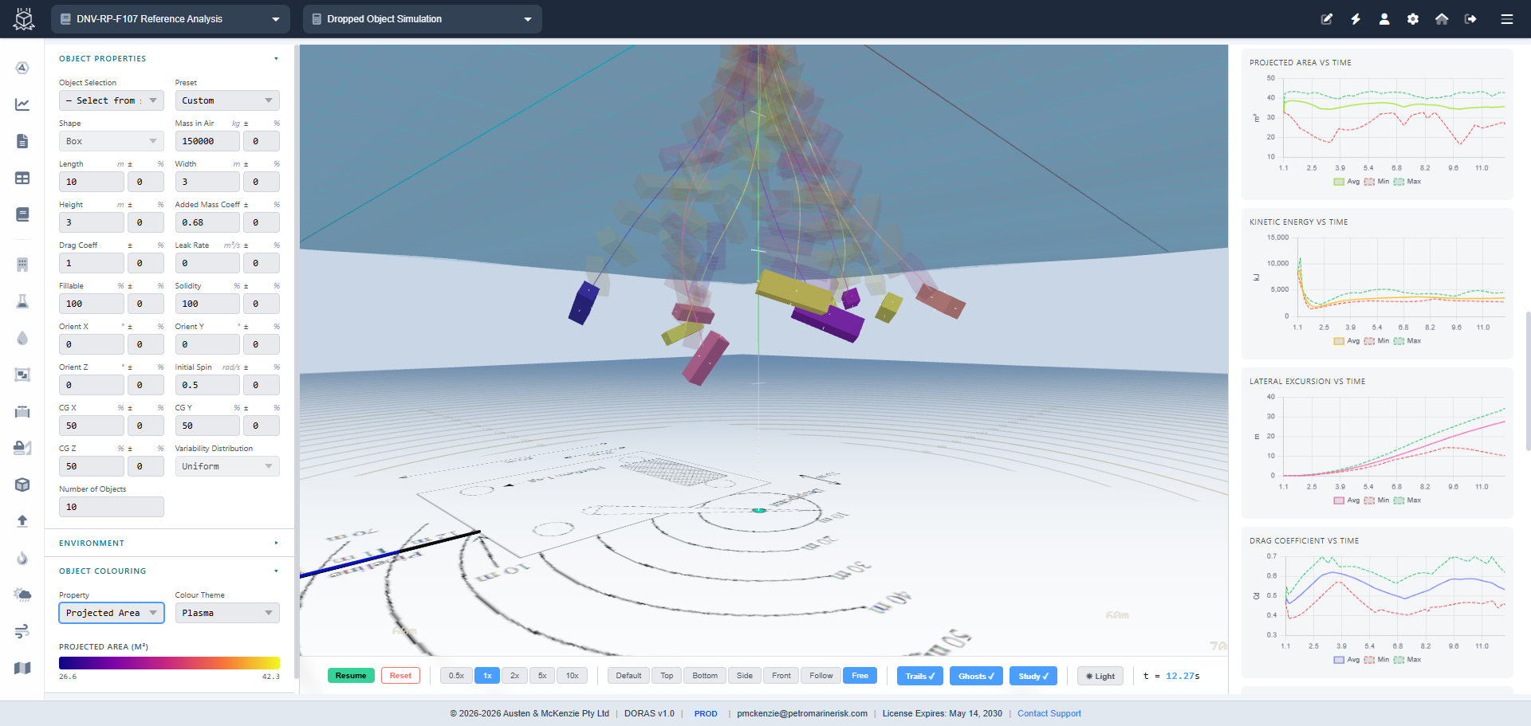Image resolution: width=1531 pixels, height=726 pixels.
Task: Toggle the Study display option
Action: pyautogui.click(x=1033, y=676)
